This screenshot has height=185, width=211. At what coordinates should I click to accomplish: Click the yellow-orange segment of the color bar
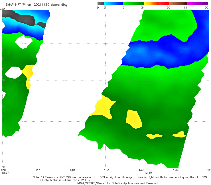click(x=151, y=3)
